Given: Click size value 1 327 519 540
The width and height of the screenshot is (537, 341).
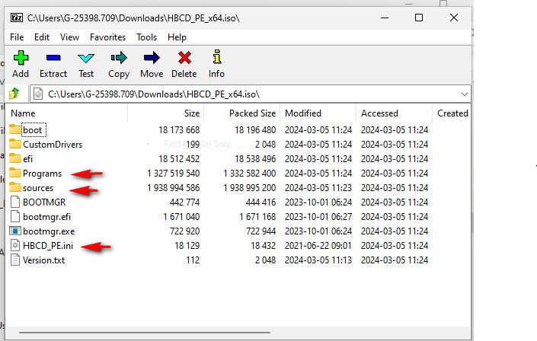Looking at the screenshot, I should (x=174, y=174).
